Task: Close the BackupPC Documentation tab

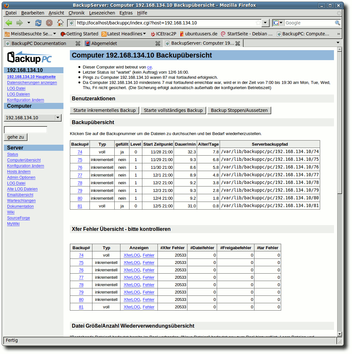Action: (78, 43)
